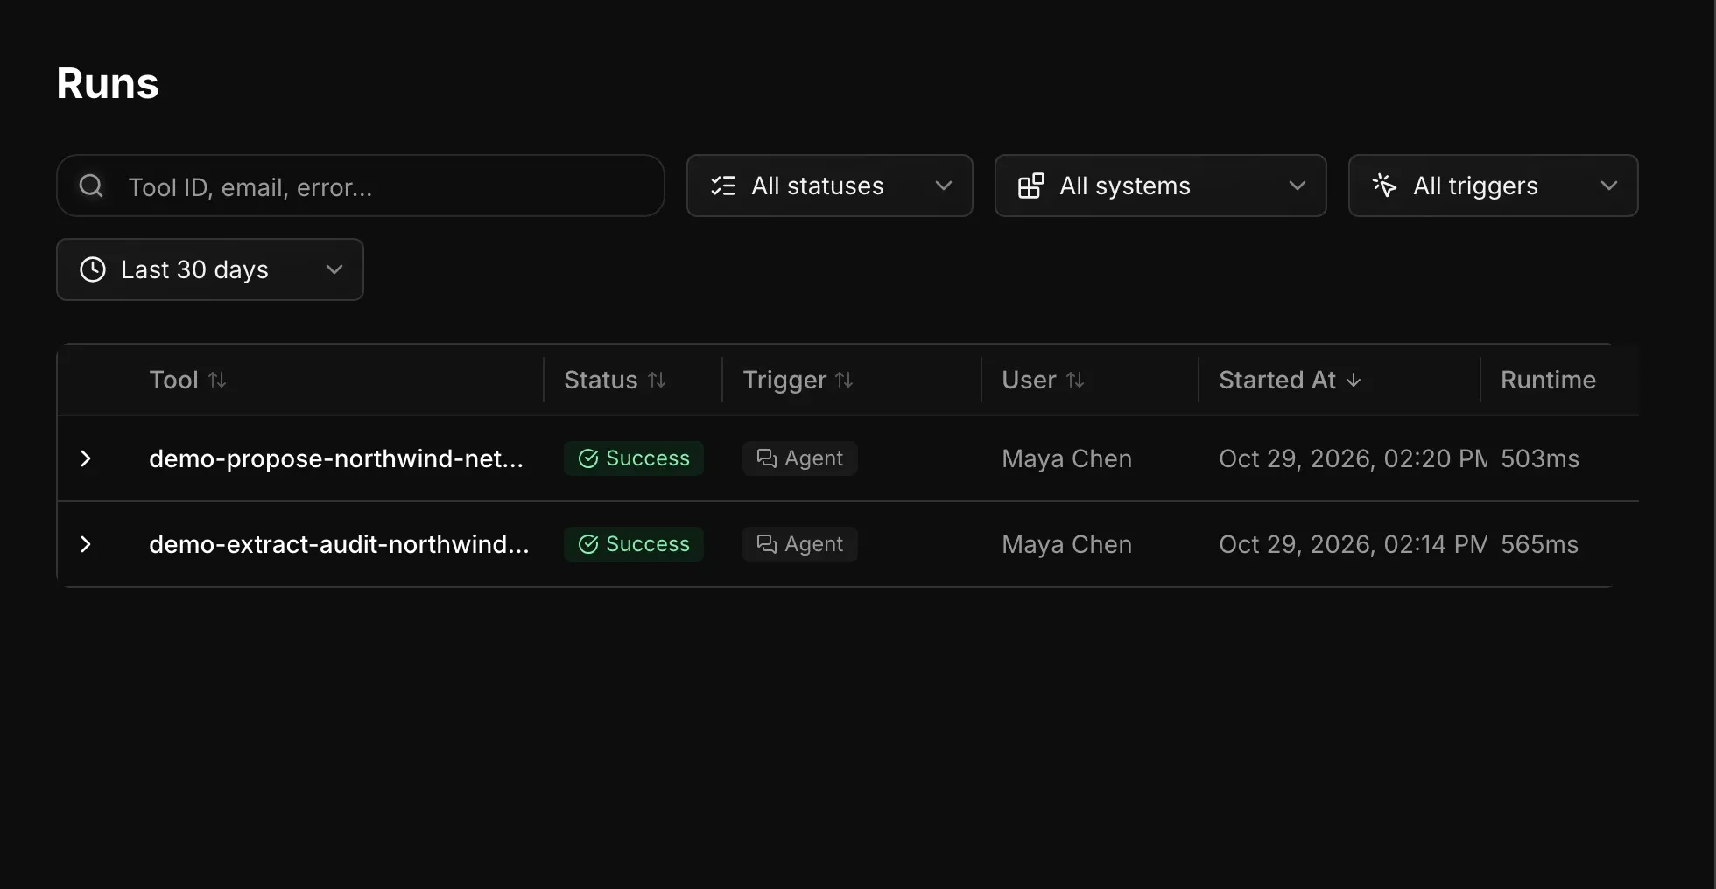
Task: Click the search magnifier icon
Action: coord(91,185)
